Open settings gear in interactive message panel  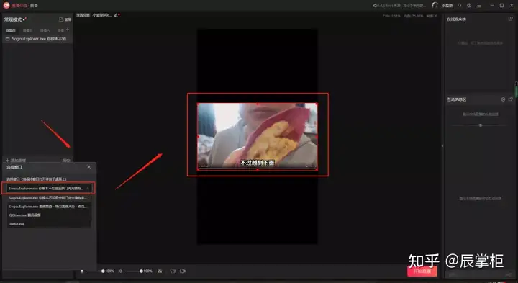tap(503, 99)
